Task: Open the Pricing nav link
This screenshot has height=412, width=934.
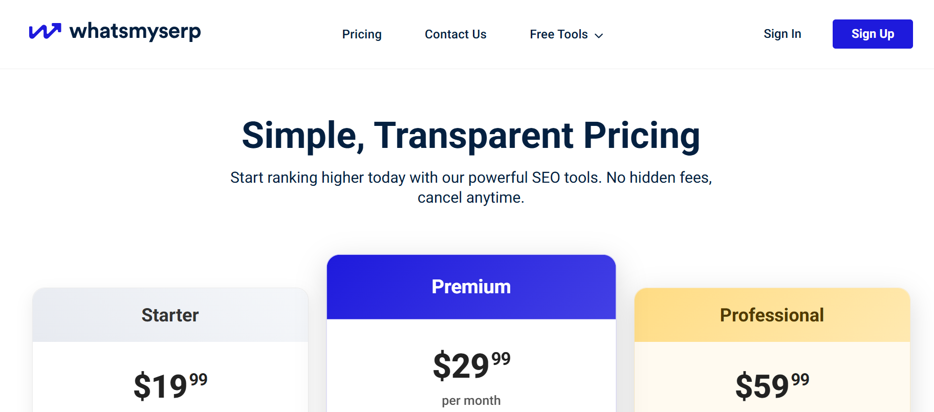Action: click(362, 34)
